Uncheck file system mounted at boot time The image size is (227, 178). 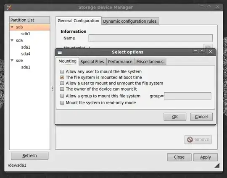(x=62, y=77)
